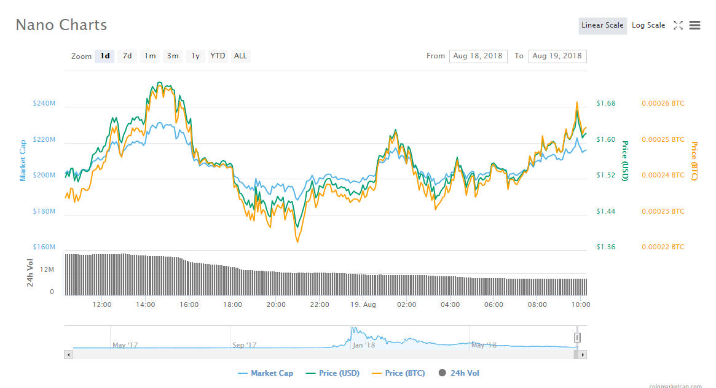Image resolution: width=716 pixels, height=388 pixels.
Task: Toggle Price (BTC) series in legend
Action: [398, 373]
